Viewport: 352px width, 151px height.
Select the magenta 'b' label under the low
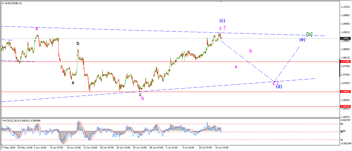[x=143, y=98]
